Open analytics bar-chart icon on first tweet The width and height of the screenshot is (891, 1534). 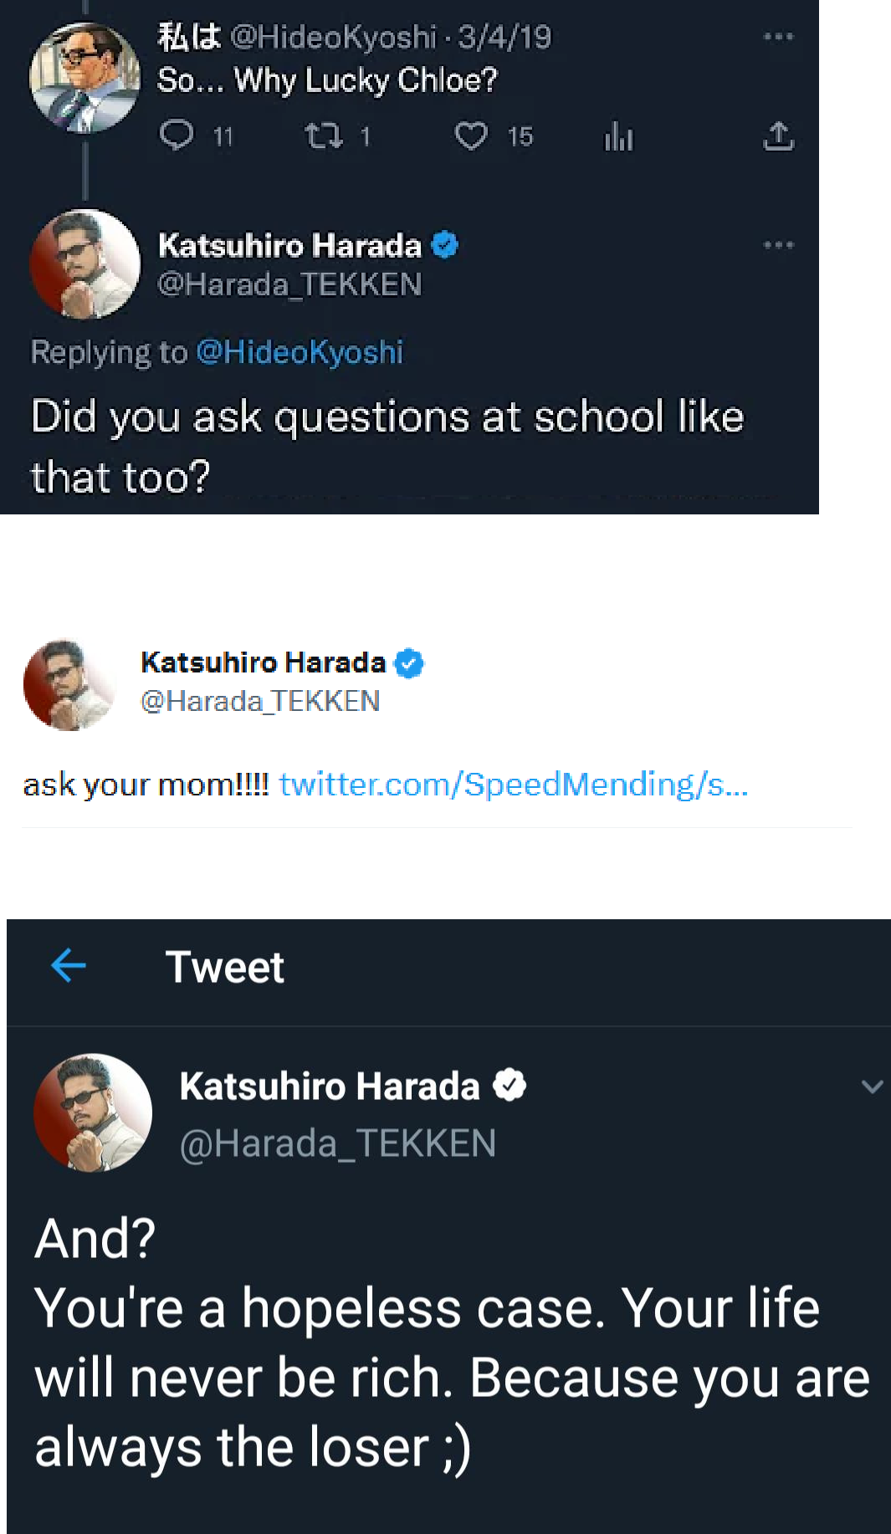pyautogui.click(x=618, y=136)
